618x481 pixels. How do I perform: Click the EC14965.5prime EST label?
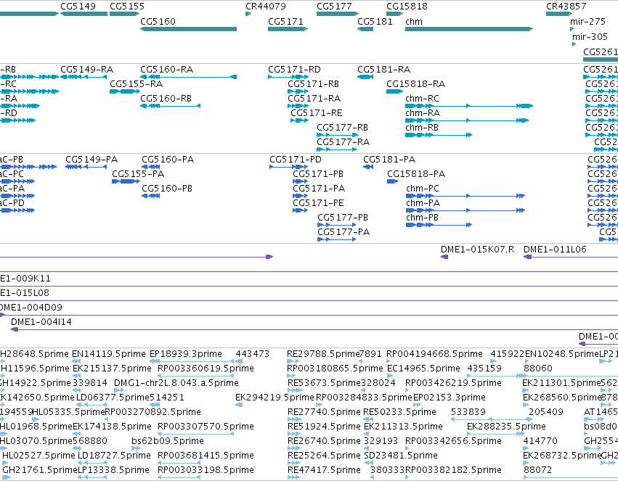pos(423,369)
